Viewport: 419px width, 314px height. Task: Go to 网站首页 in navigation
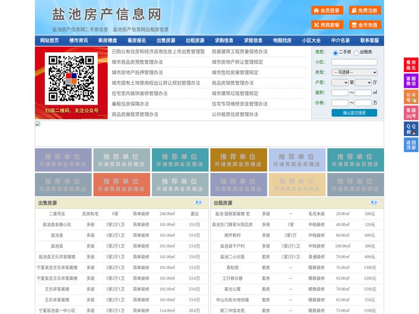[x=49, y=41]
